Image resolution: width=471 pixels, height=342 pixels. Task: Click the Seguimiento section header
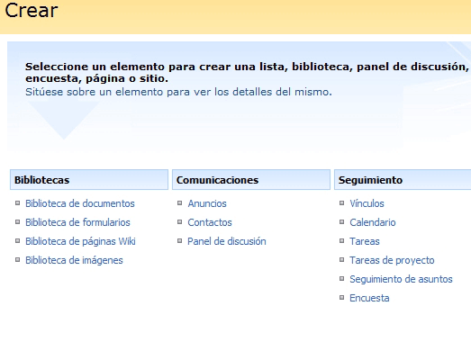(403, 180)
